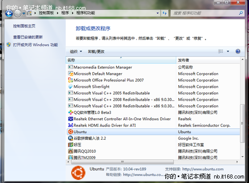Click the shield icon beside Windows 功能
Screen dimensions: 249x183
pos(9,45)
